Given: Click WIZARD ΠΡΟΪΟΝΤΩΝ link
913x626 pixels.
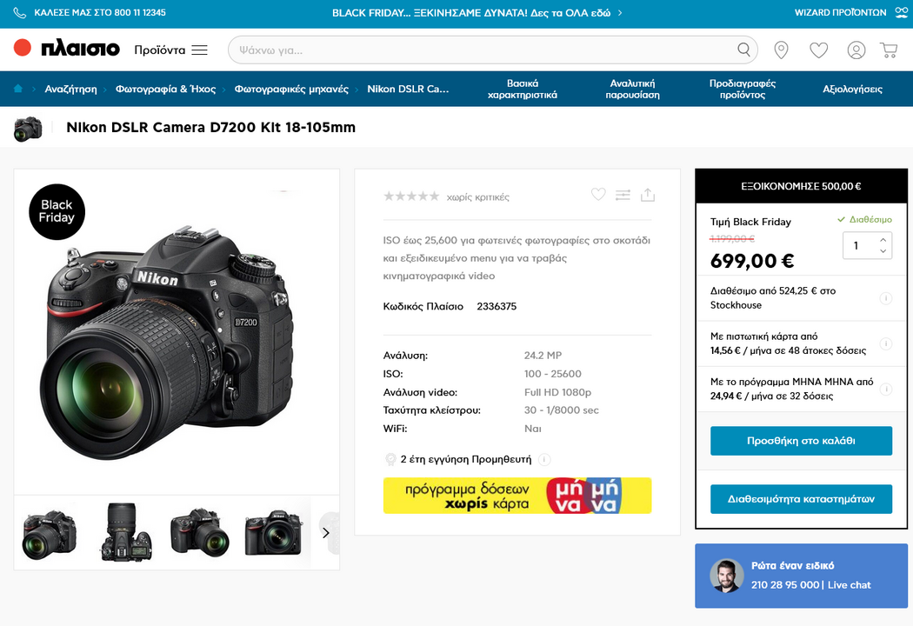Looking at the screenshot, I should click(840, 13).
